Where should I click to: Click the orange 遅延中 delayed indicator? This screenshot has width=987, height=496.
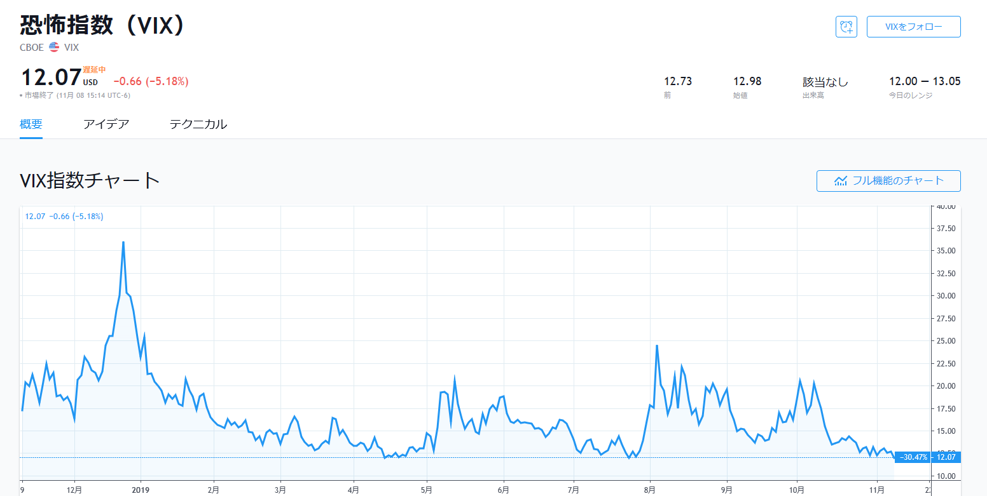coord(94,70)
